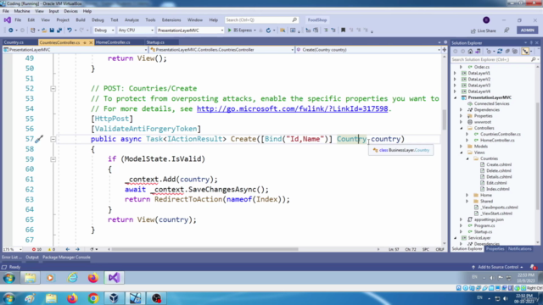The width and height of the screenshot is (543, 305).
Task: Click the Switch Views icon in Solution Explorer
Action: [x=478, y=51]
